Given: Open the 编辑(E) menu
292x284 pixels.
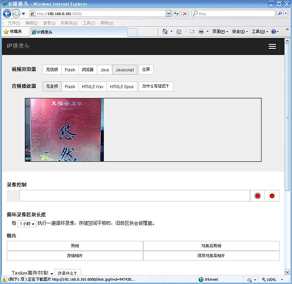Looking at the screenshot, I should click(x=32, y=23).
